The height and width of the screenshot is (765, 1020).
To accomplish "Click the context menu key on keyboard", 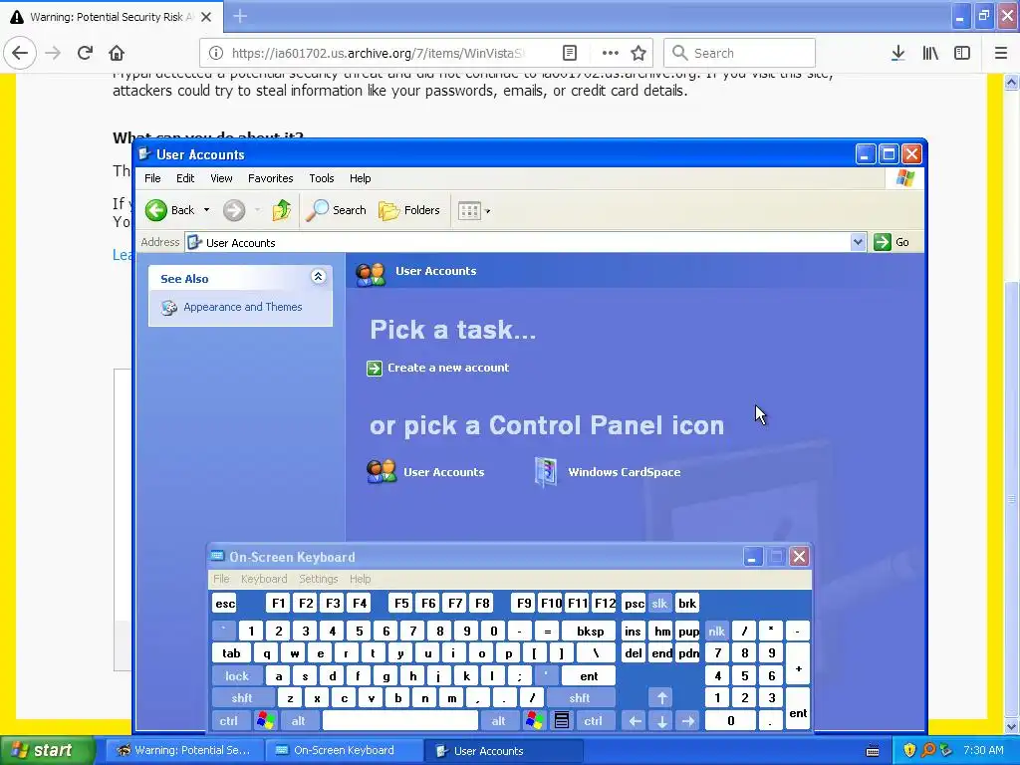I will coord(562,721).
